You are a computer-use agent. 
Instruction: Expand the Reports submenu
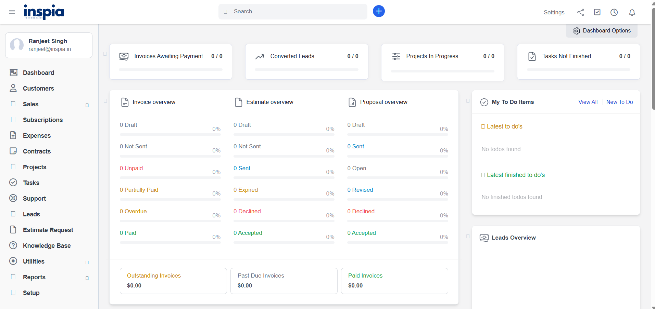[x=87, y=278]
